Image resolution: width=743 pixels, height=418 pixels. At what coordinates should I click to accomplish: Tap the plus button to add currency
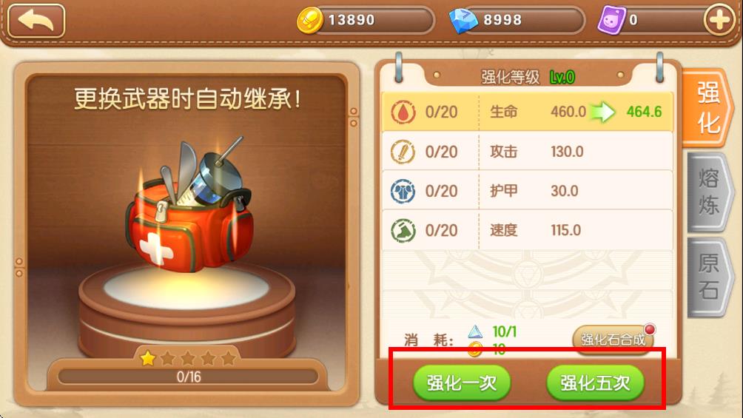pos(719,21)
